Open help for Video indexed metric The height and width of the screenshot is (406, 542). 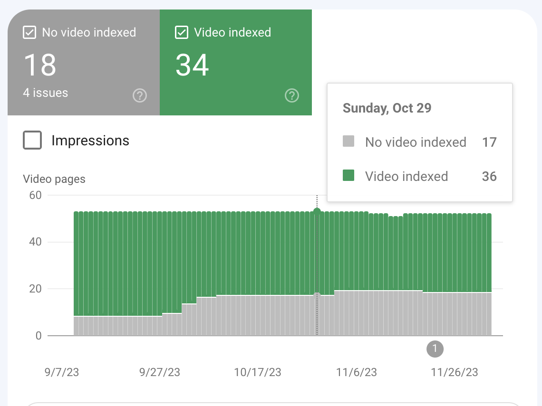pyautogui.click(x=291, y=95)
